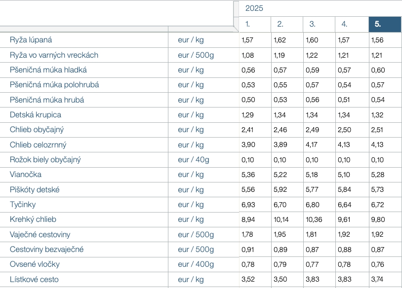Open Ryža vo varných vreckách link
402x288 pixels.
pyautogui.click(x=54, y=55)
